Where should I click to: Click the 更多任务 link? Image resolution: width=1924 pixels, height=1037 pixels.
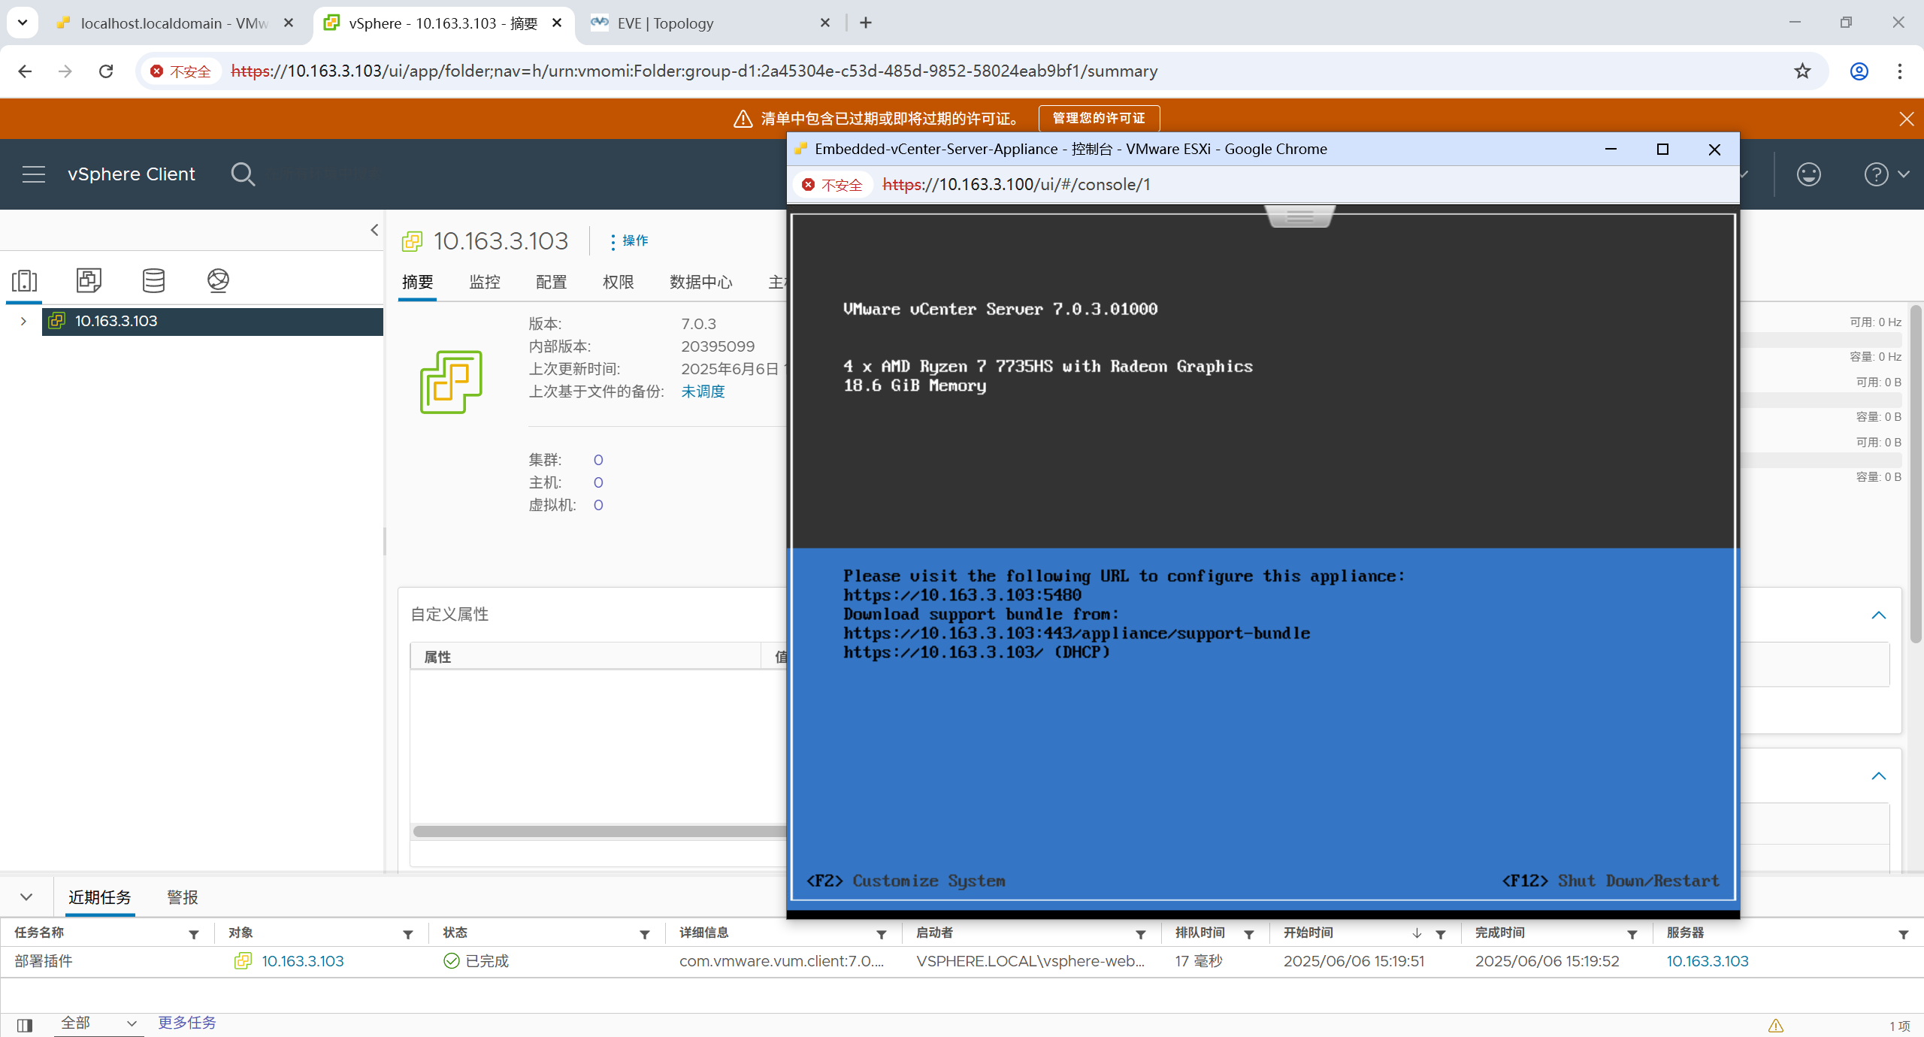pos(186,1023)
